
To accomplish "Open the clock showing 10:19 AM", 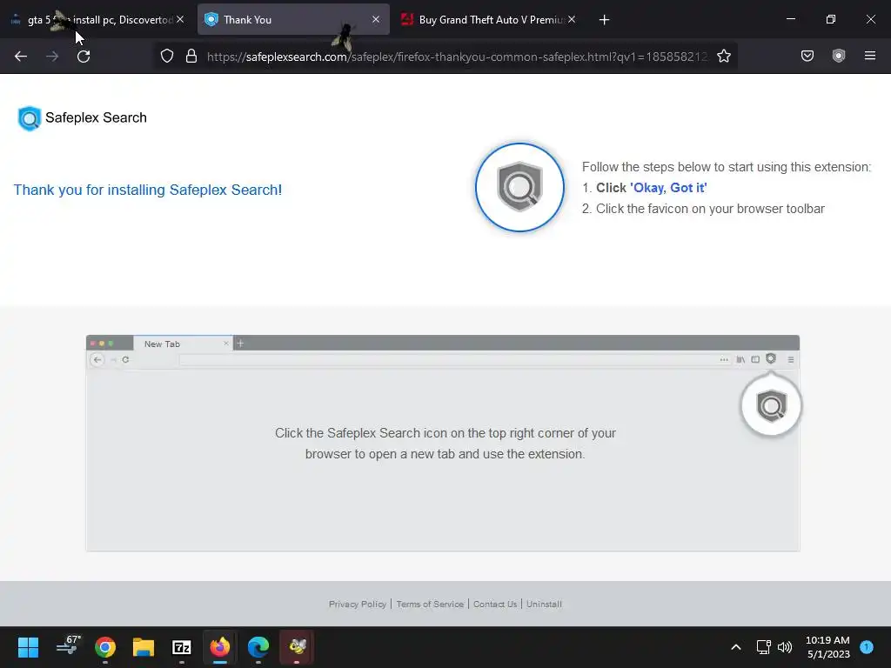I will (x=827, y=647).
